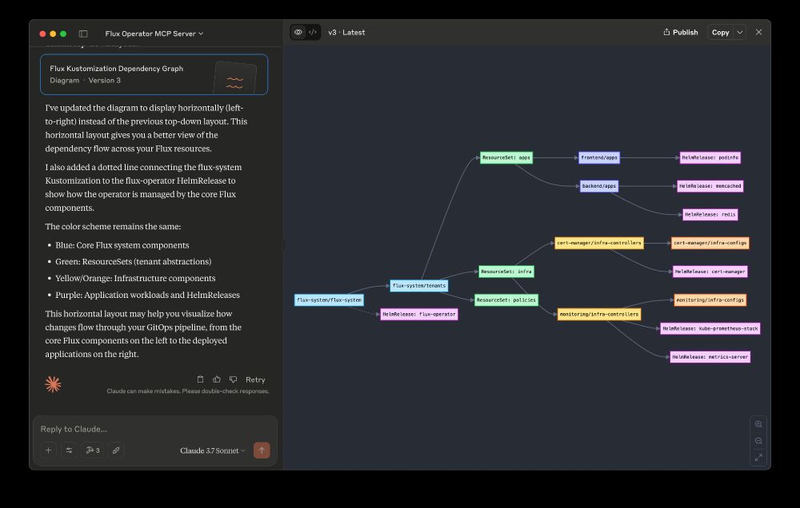Copy the artifact contents
This screenshot has height=508, width=800.
(x=721, y=32)
